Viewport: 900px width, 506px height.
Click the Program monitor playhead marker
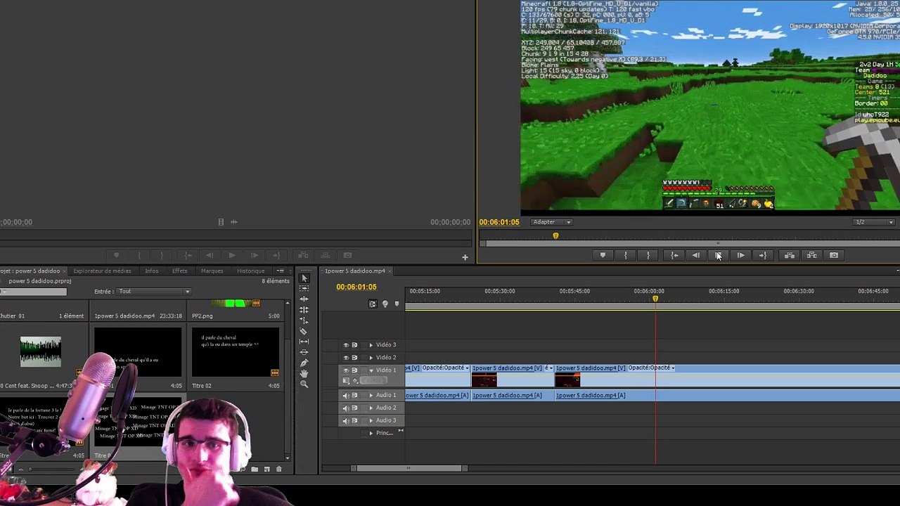coord(555,237)
